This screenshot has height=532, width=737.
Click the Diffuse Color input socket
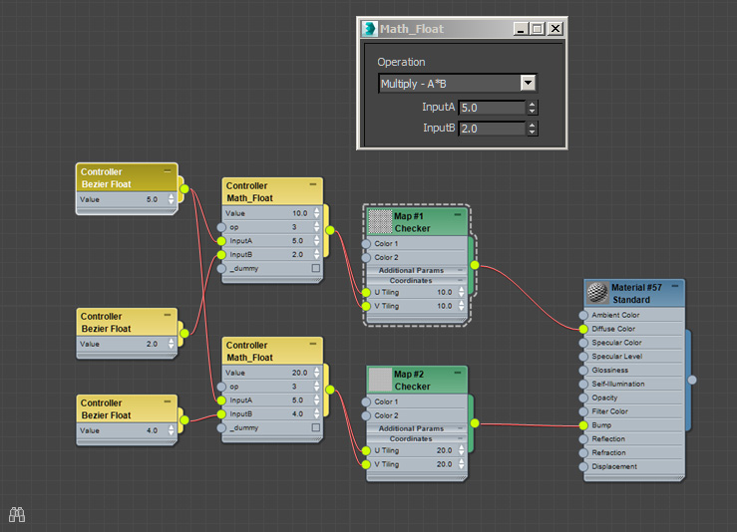coord(583,328)
